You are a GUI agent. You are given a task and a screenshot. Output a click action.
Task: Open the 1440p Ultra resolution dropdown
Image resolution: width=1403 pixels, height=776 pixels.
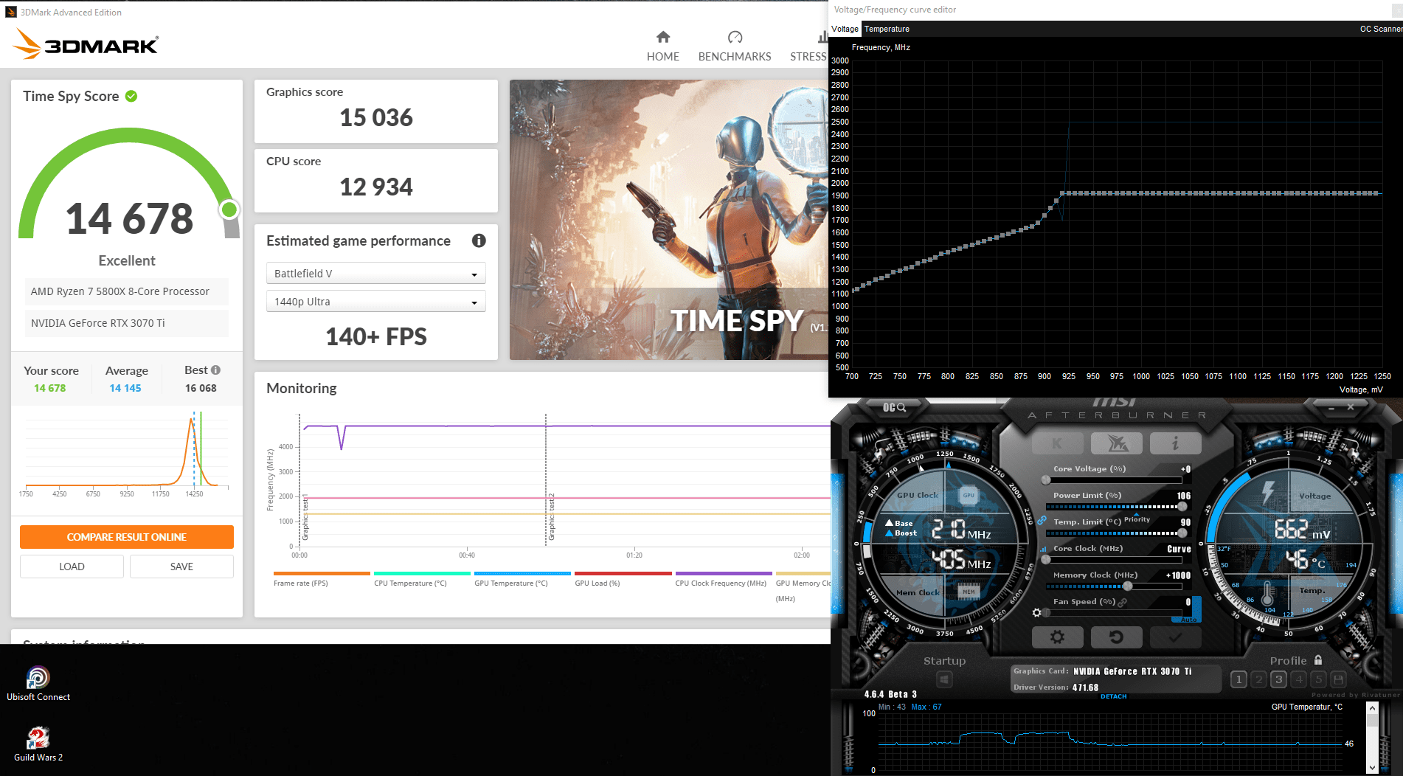[375, 302]
